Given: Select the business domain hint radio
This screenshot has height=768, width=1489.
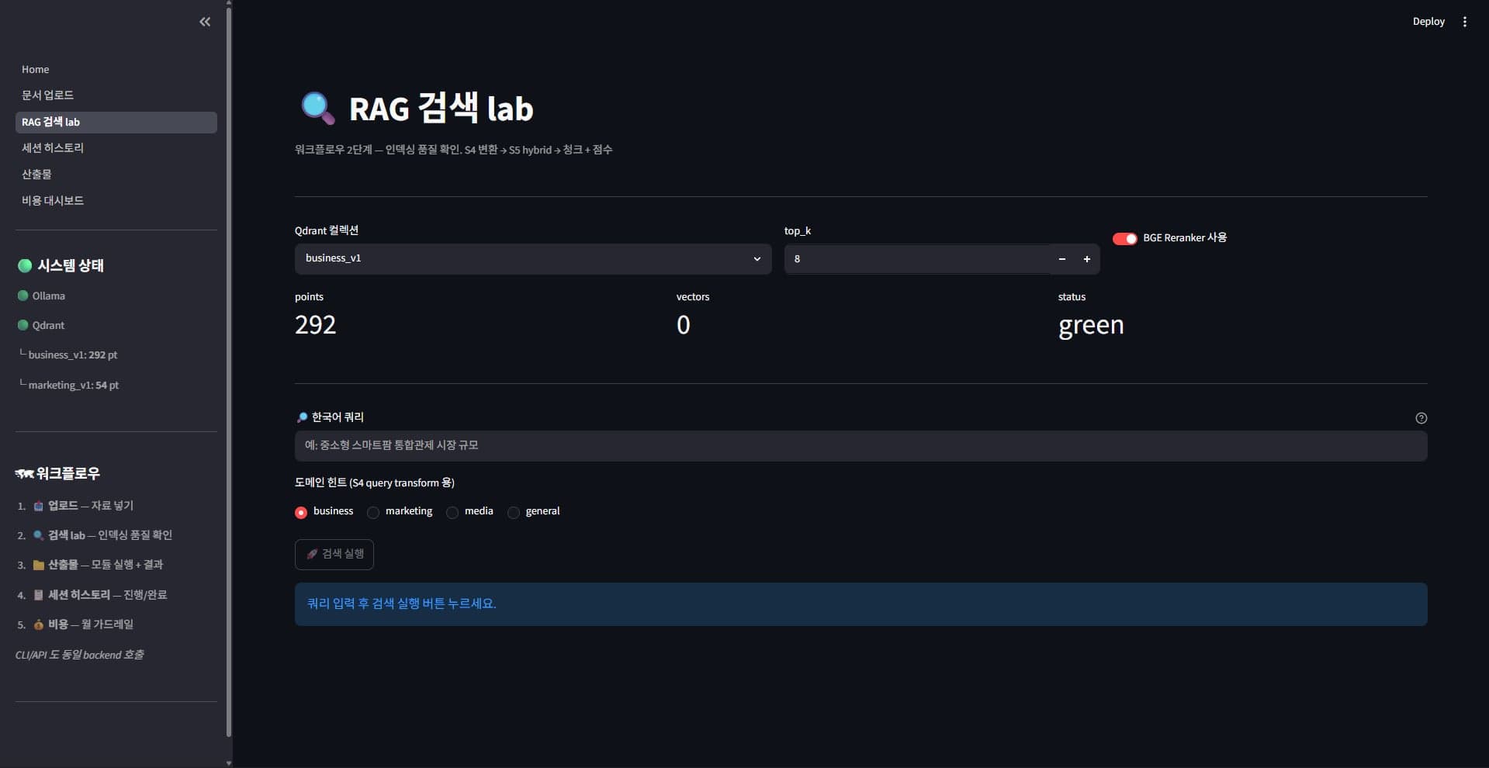Looking at the screenshot, I should 301,512.
